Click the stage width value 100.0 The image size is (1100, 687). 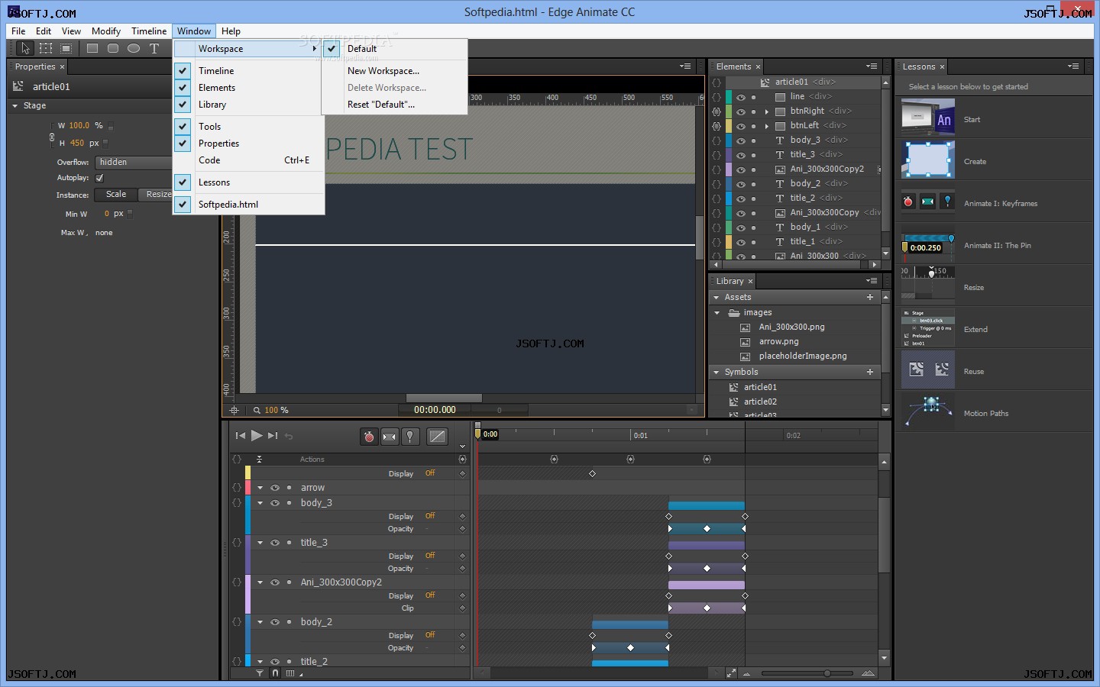coord(79,125)
